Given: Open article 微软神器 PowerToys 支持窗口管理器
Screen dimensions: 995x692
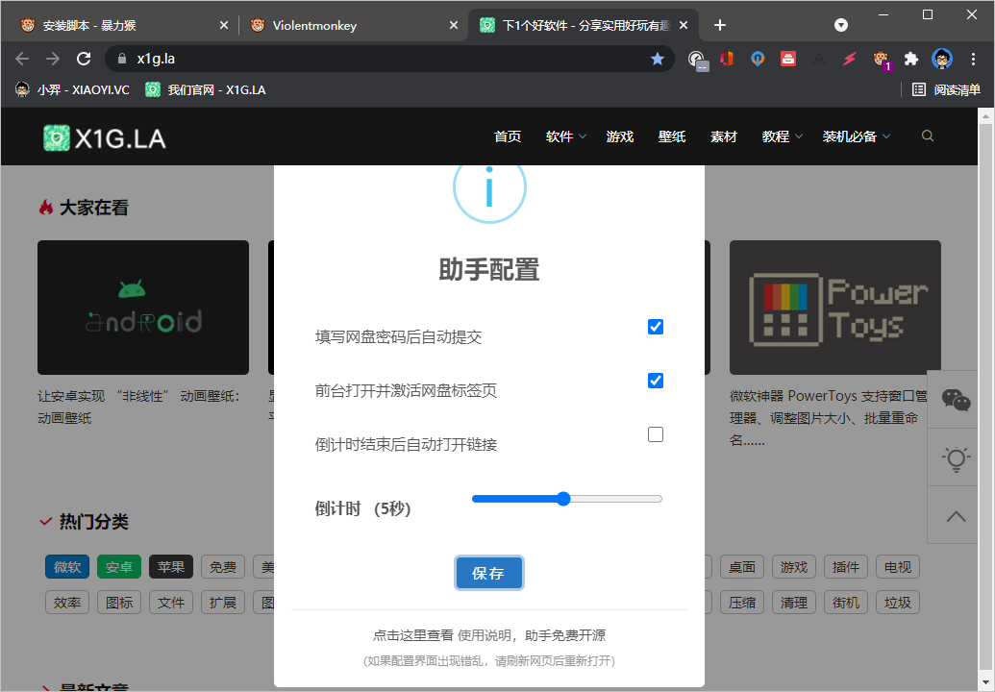Looking at the screenshot, I should pos(828,418).
